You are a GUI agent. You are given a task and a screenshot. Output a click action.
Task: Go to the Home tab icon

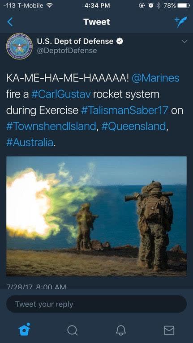[24, 329]
